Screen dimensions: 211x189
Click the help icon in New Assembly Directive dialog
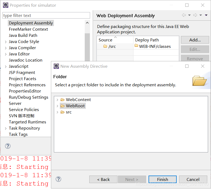pos(58,179)
